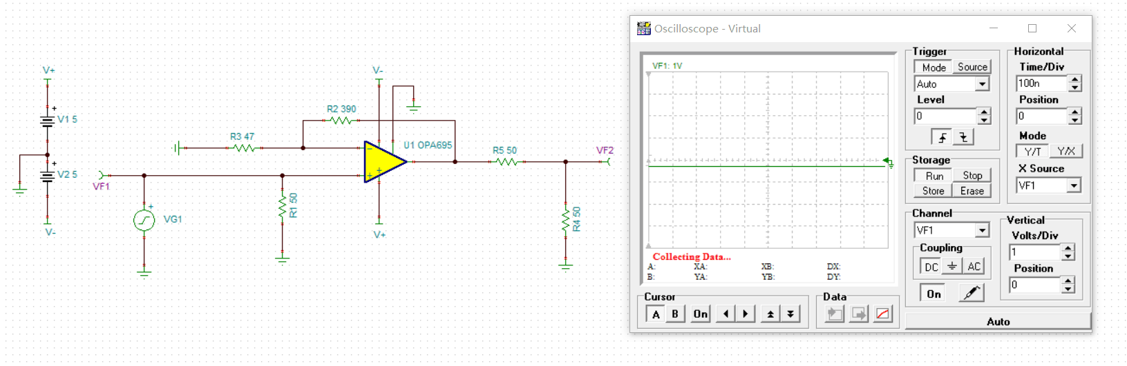Select rising edge trigger icon
The image size is (1127, 366).
coord(942,137)
